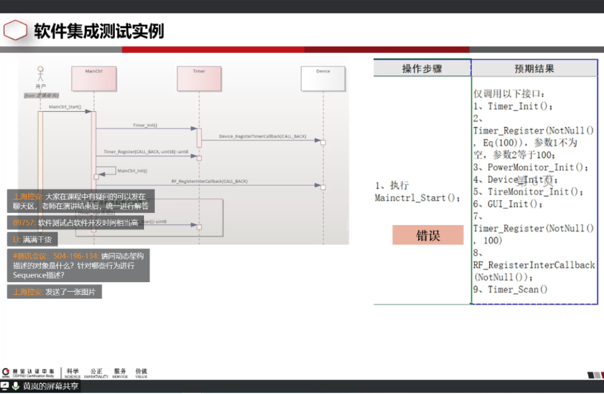Click the 操作步骤 column header
Screen dimensions: 604x394
click(422, 69)
